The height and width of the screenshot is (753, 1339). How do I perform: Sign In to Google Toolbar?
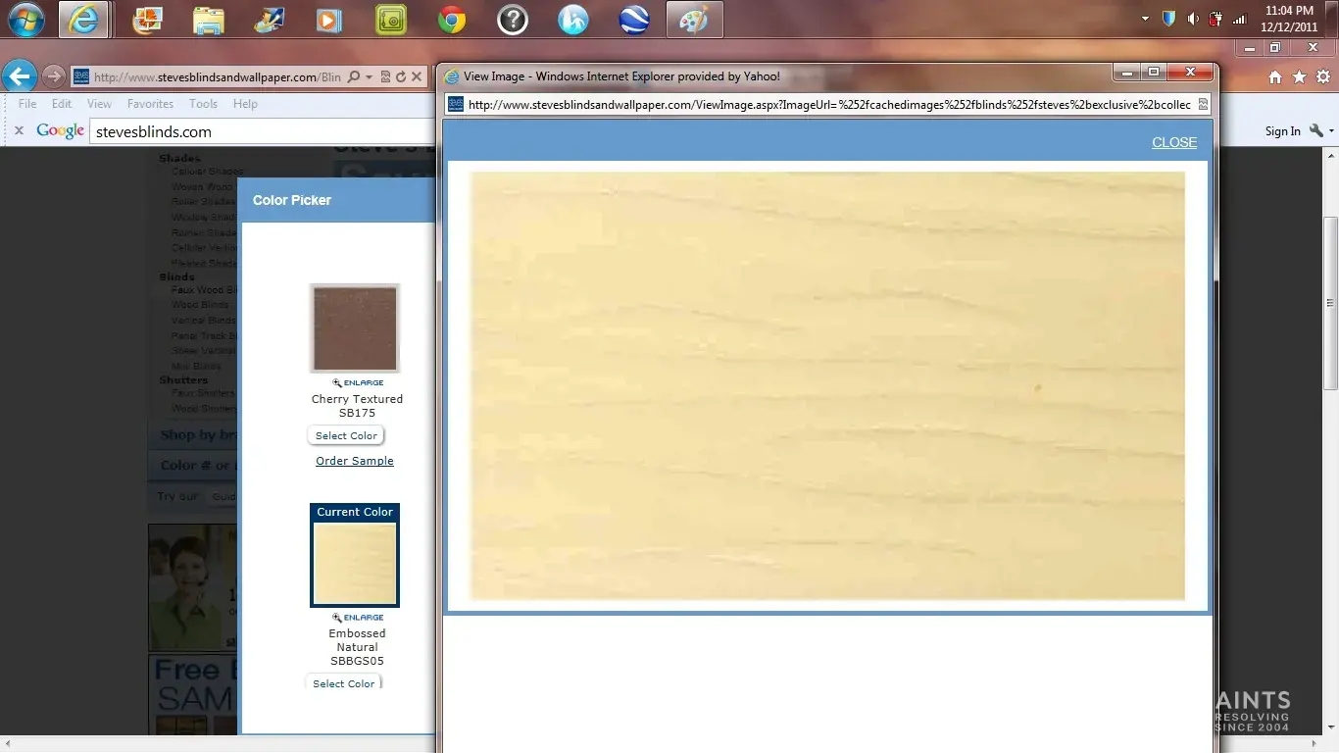(x=1282, y=131)
